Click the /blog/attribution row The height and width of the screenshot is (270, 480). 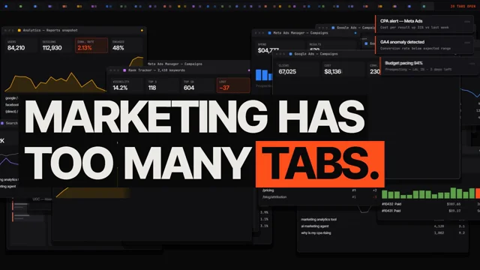tap(320, 197)
